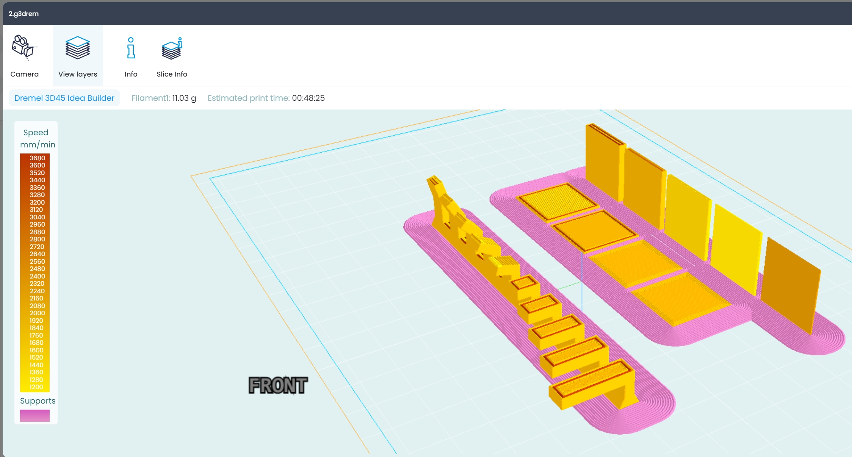852x457 pixels.
Task: Click the 2.g3drem file title
Action: pyautogui.click(x=23, y=14)
